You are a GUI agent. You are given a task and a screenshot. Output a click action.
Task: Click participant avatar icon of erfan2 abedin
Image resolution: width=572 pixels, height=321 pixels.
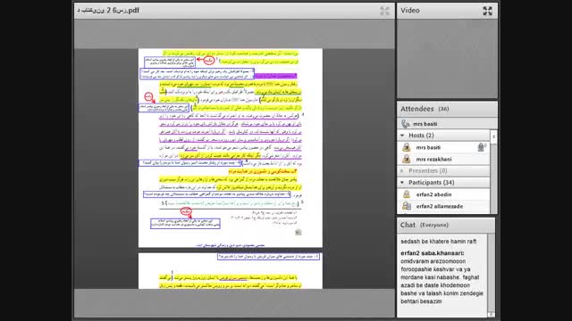pyautogui.click(x=407, y=194)
